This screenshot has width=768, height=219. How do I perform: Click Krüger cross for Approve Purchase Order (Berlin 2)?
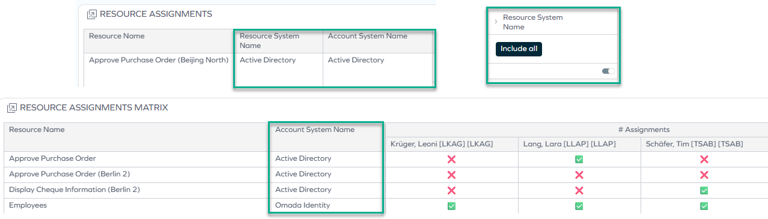pyautogui.click(x=451, y=175)
